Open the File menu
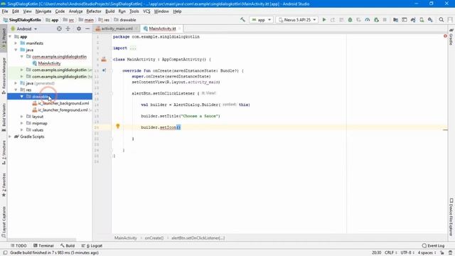455x256 pixels. click(x=5, y=11)
